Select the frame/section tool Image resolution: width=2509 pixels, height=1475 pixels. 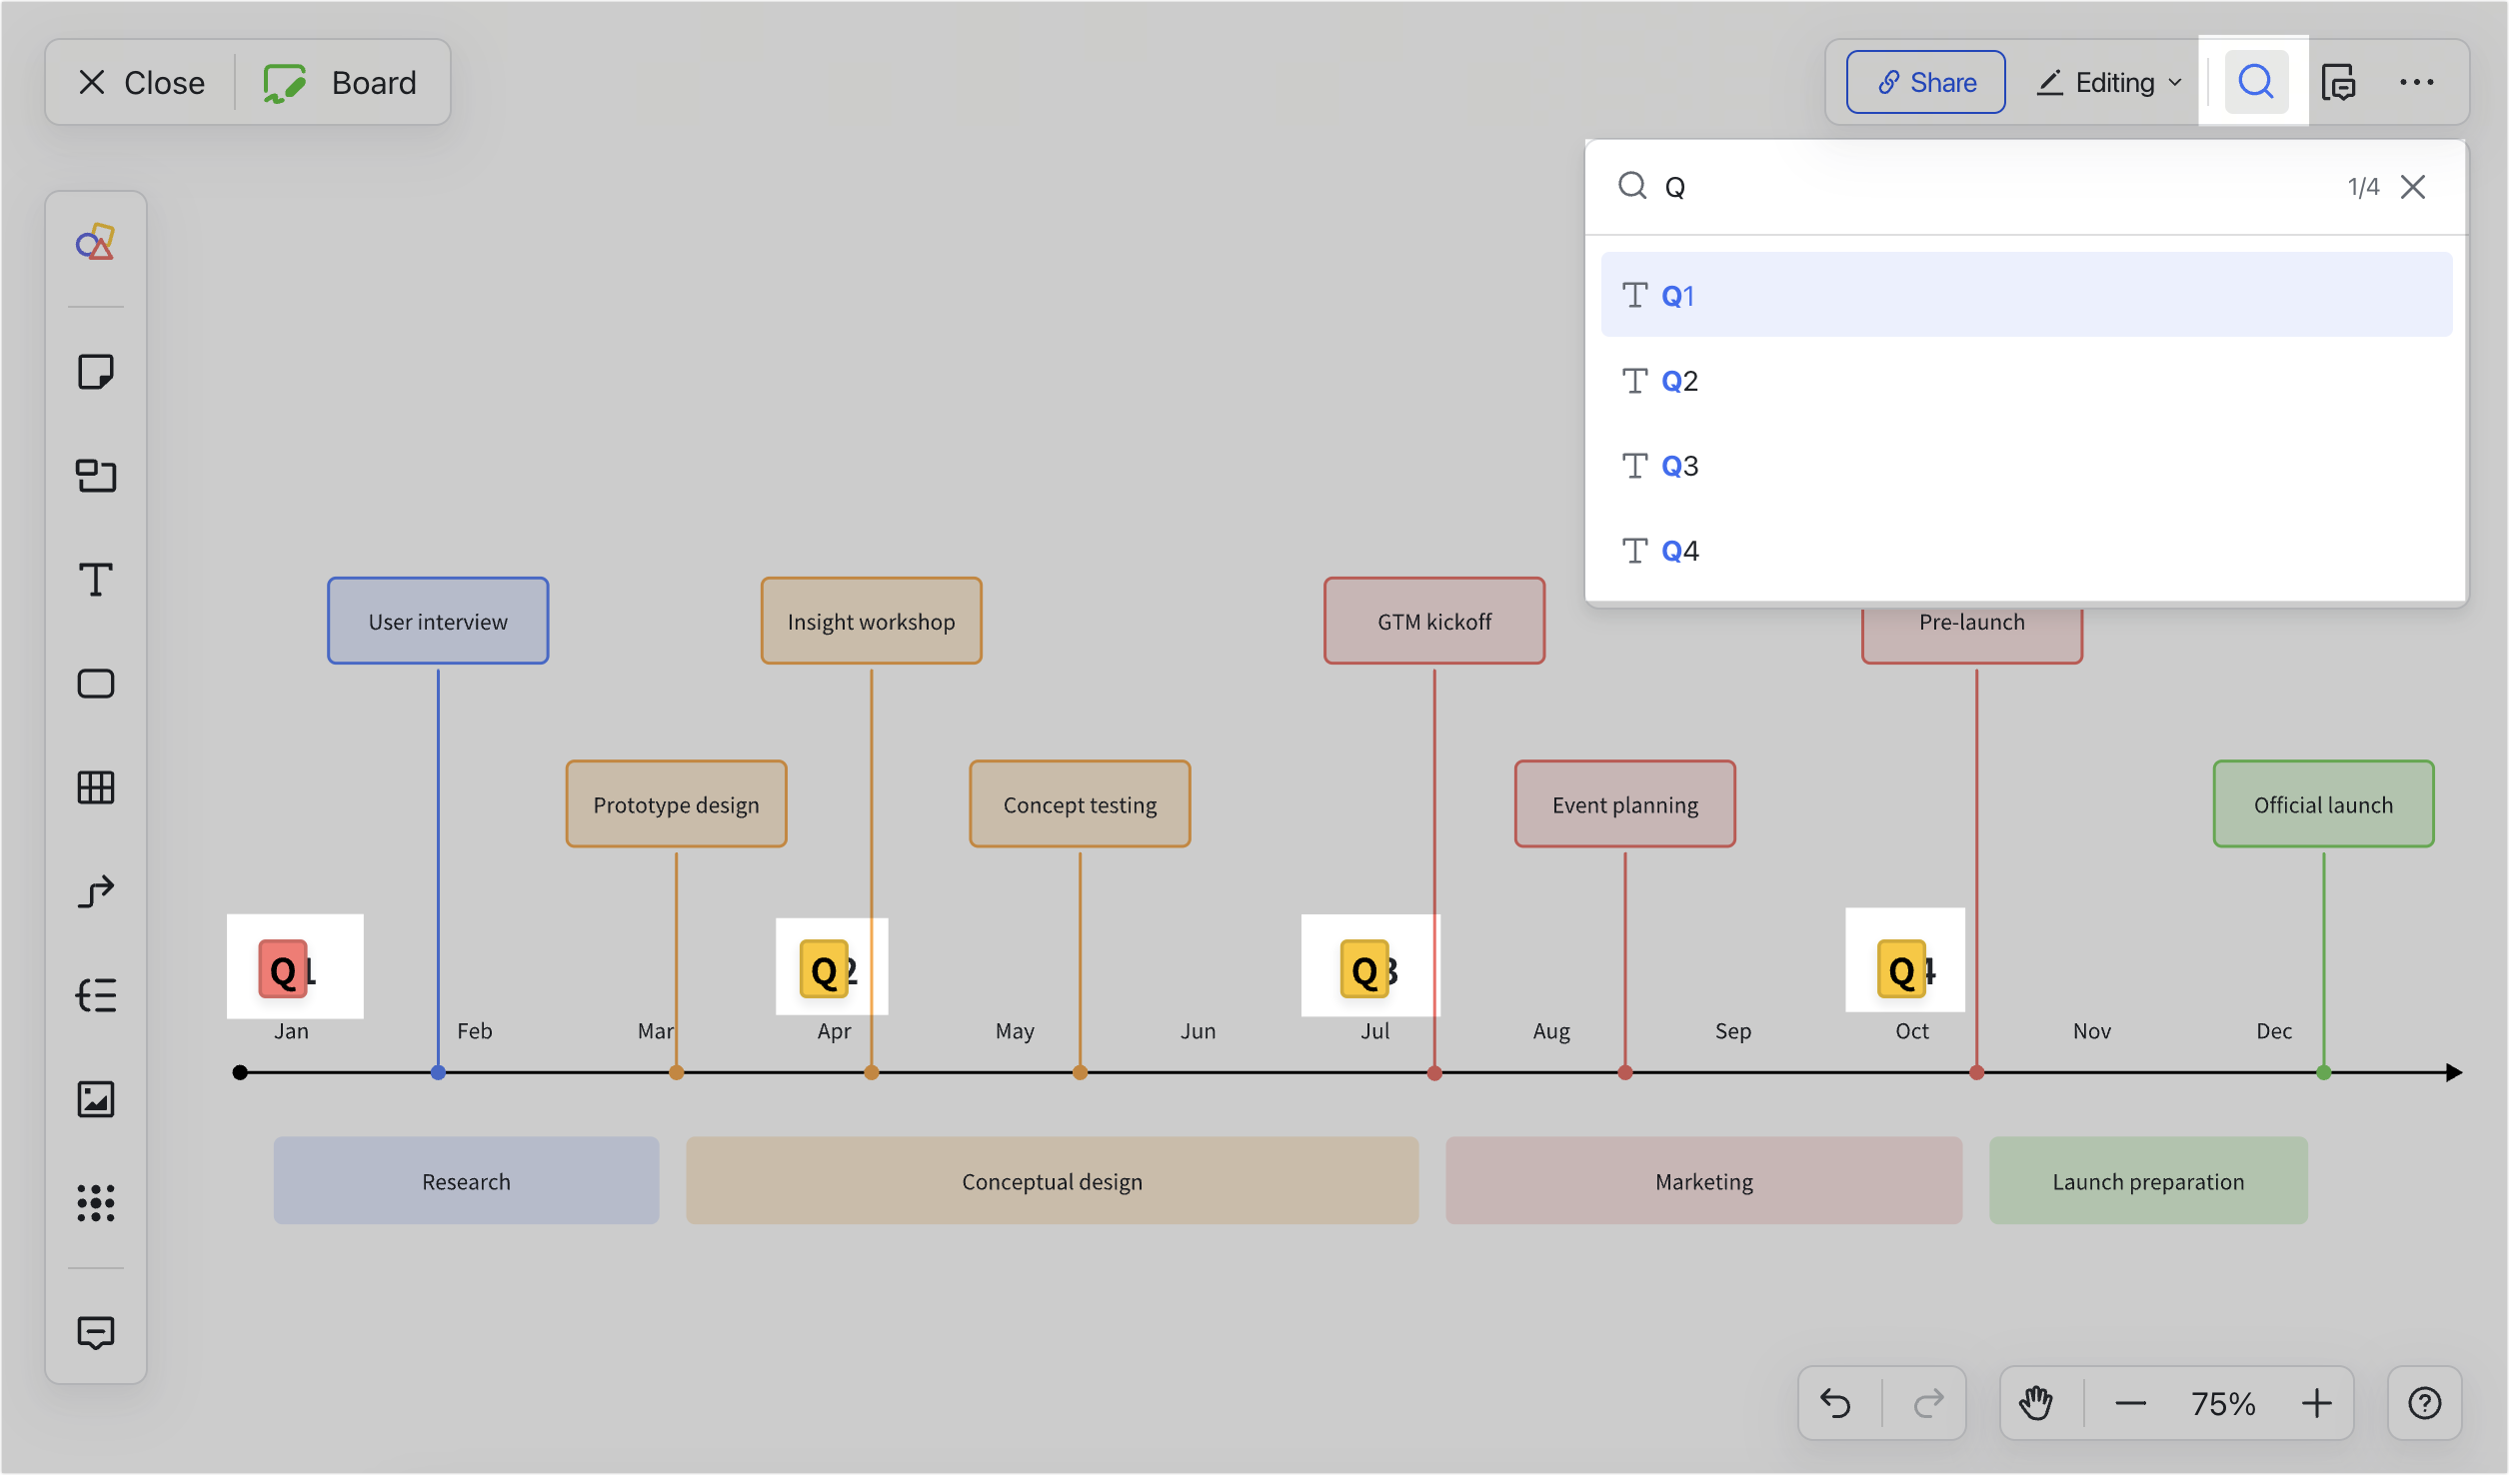96,476
